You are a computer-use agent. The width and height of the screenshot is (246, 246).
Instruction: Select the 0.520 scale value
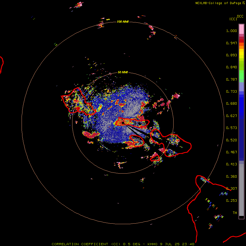pos(232,140)
